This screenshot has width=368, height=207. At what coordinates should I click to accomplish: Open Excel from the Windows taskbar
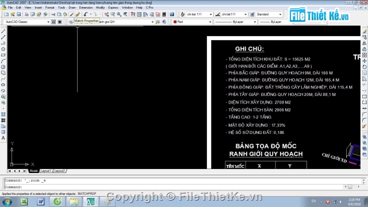click(x=24, y=202)
